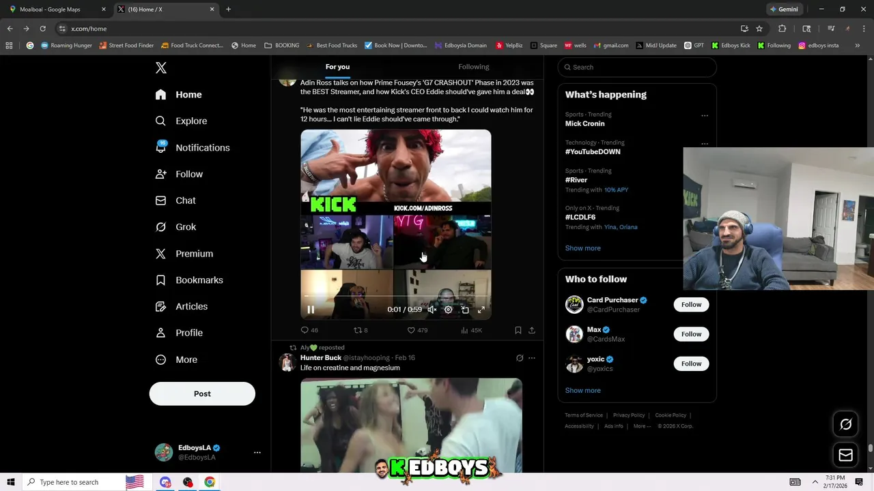Viewport: 874px width, 491px height.
Task: Open the #YouTubeDOWN trending topic
Action: 593,151
